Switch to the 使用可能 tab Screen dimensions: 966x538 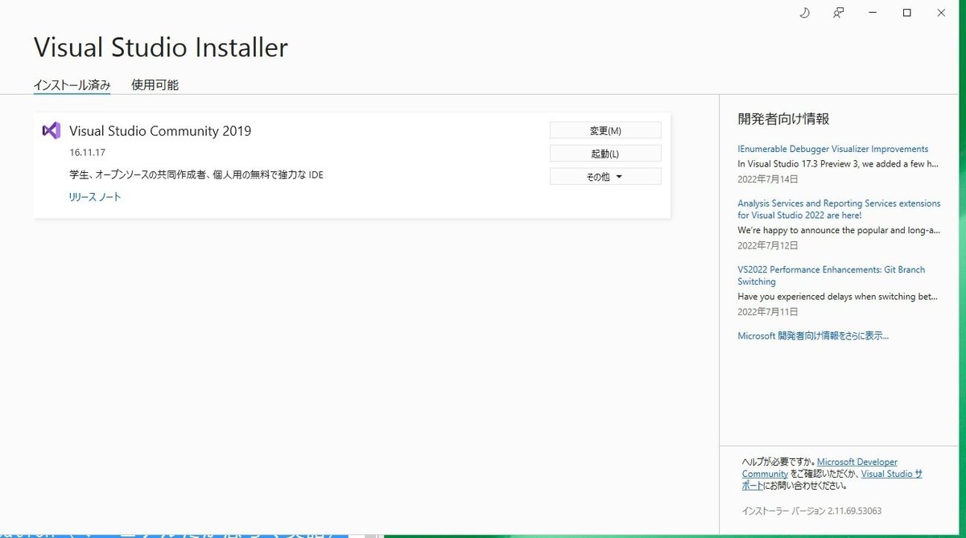pos(155,85)
